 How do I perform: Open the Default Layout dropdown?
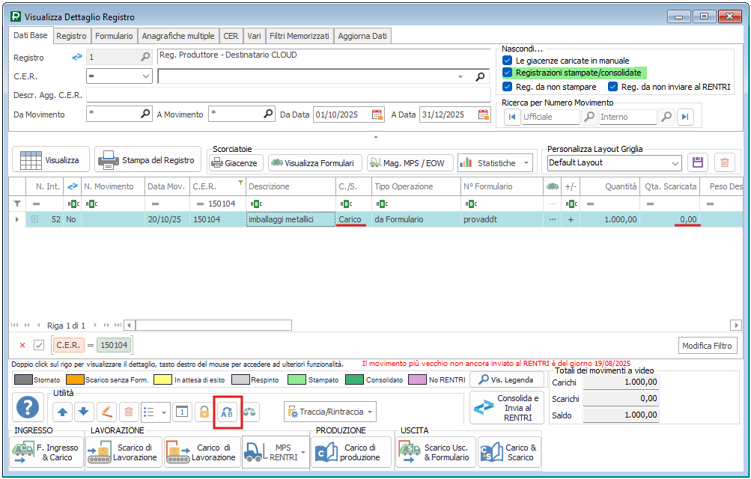675,162
